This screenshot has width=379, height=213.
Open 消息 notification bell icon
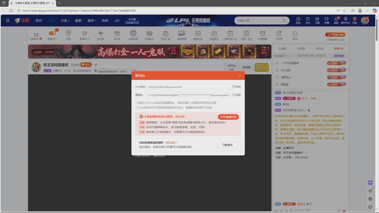pyautogui.click(x=336, y=20)
